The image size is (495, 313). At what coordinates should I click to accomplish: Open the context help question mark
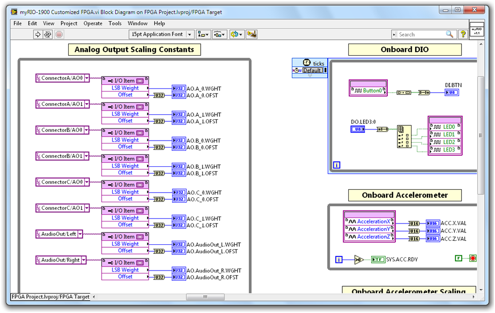(x=462, y=34)
